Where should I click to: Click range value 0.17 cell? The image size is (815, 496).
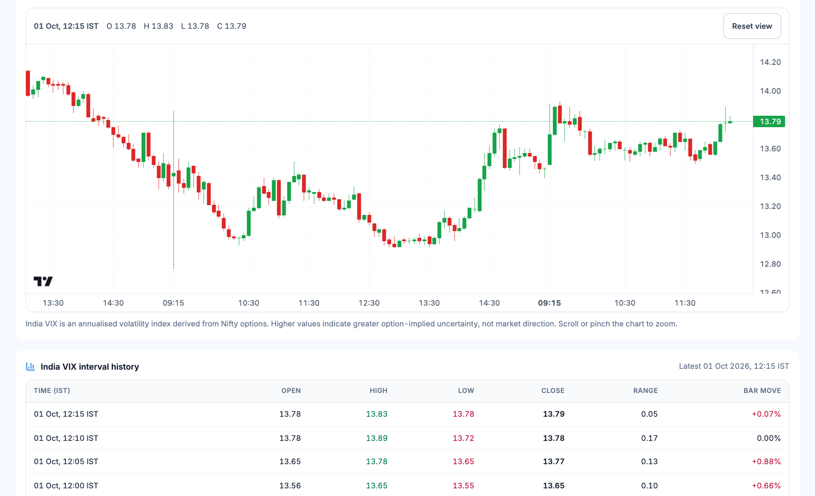649,438
